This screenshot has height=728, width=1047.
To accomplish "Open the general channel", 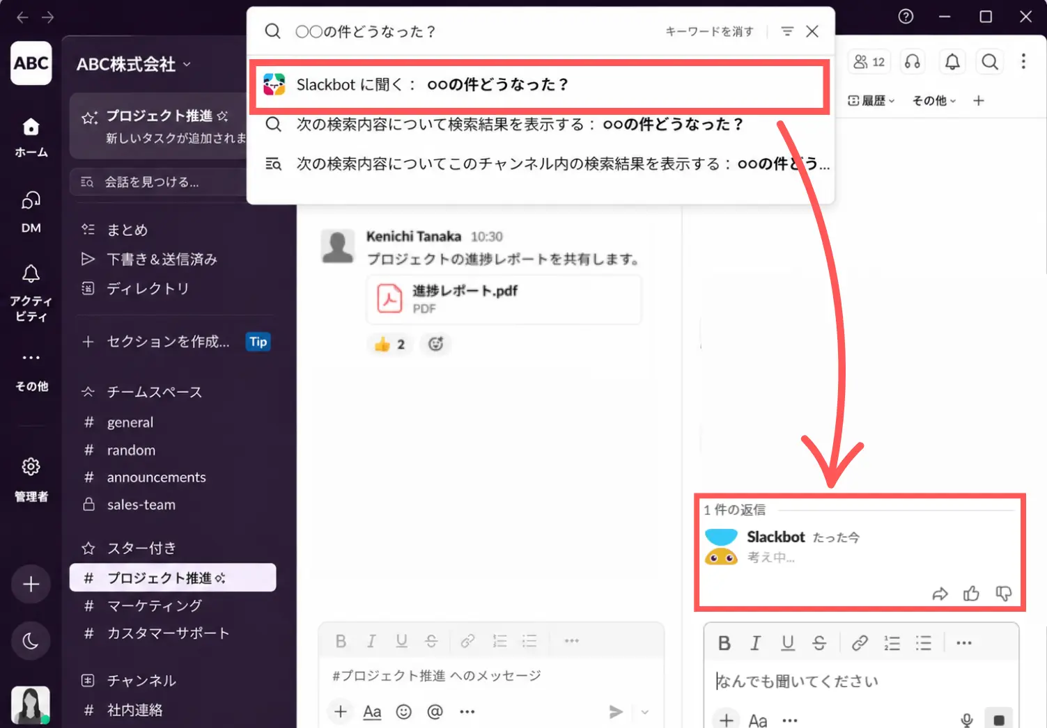I will 130,422.
